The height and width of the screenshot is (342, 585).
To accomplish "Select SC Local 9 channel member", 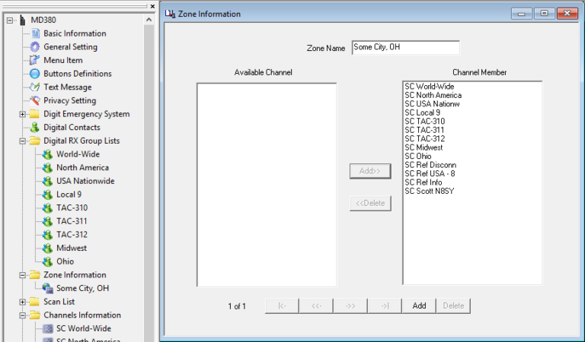I will (422, 112).
